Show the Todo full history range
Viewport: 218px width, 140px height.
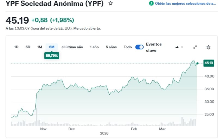(x=128, y=47)
